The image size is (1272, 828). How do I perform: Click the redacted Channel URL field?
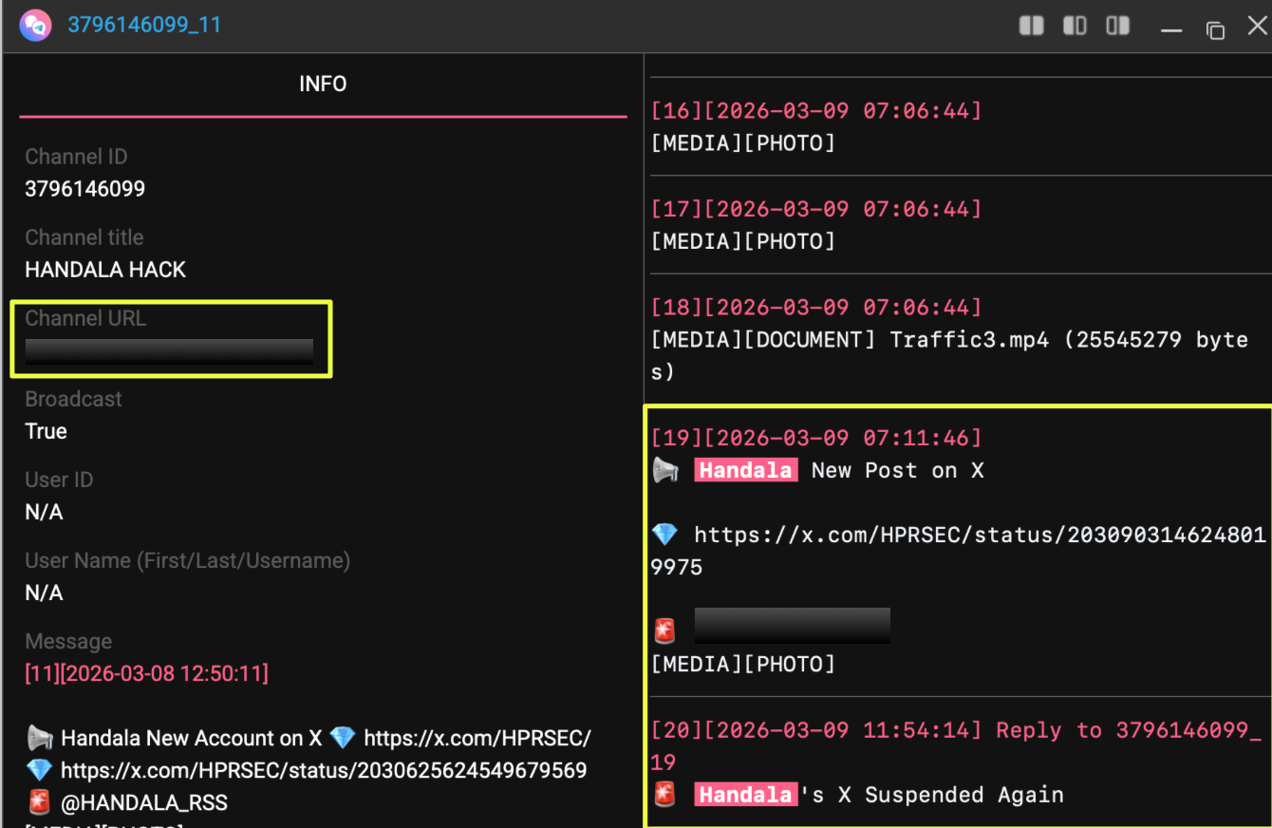tap(169, 351)
